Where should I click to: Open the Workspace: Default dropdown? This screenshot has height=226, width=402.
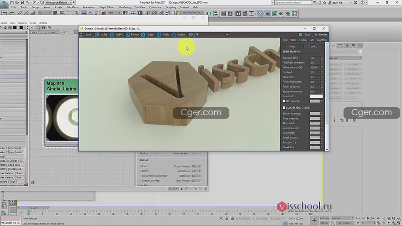coord(58,2)
